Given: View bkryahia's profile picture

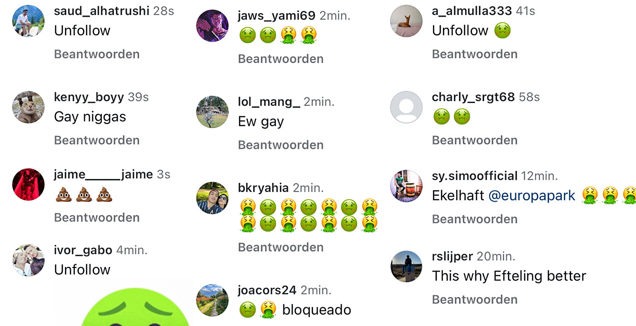Looking at the screenshot, I should pos(212,198).
